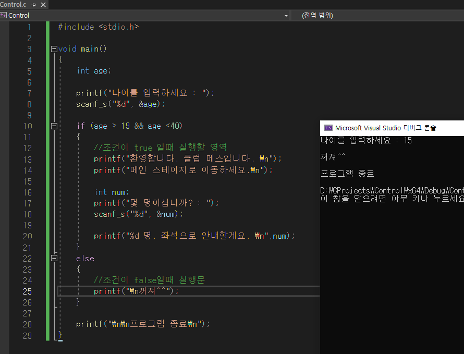464x354 pixels.
Task: Click the Control project icon in navigation bar
Action: pyautogui.click(x=3, y=16)
